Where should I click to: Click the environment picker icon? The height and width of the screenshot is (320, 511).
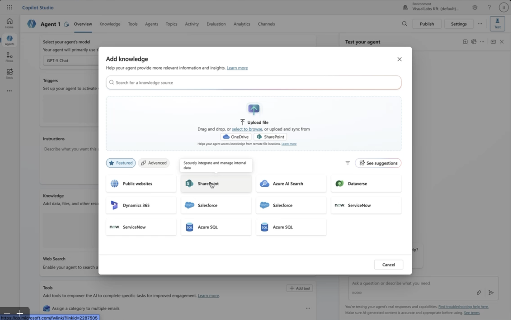pos(405,7)
